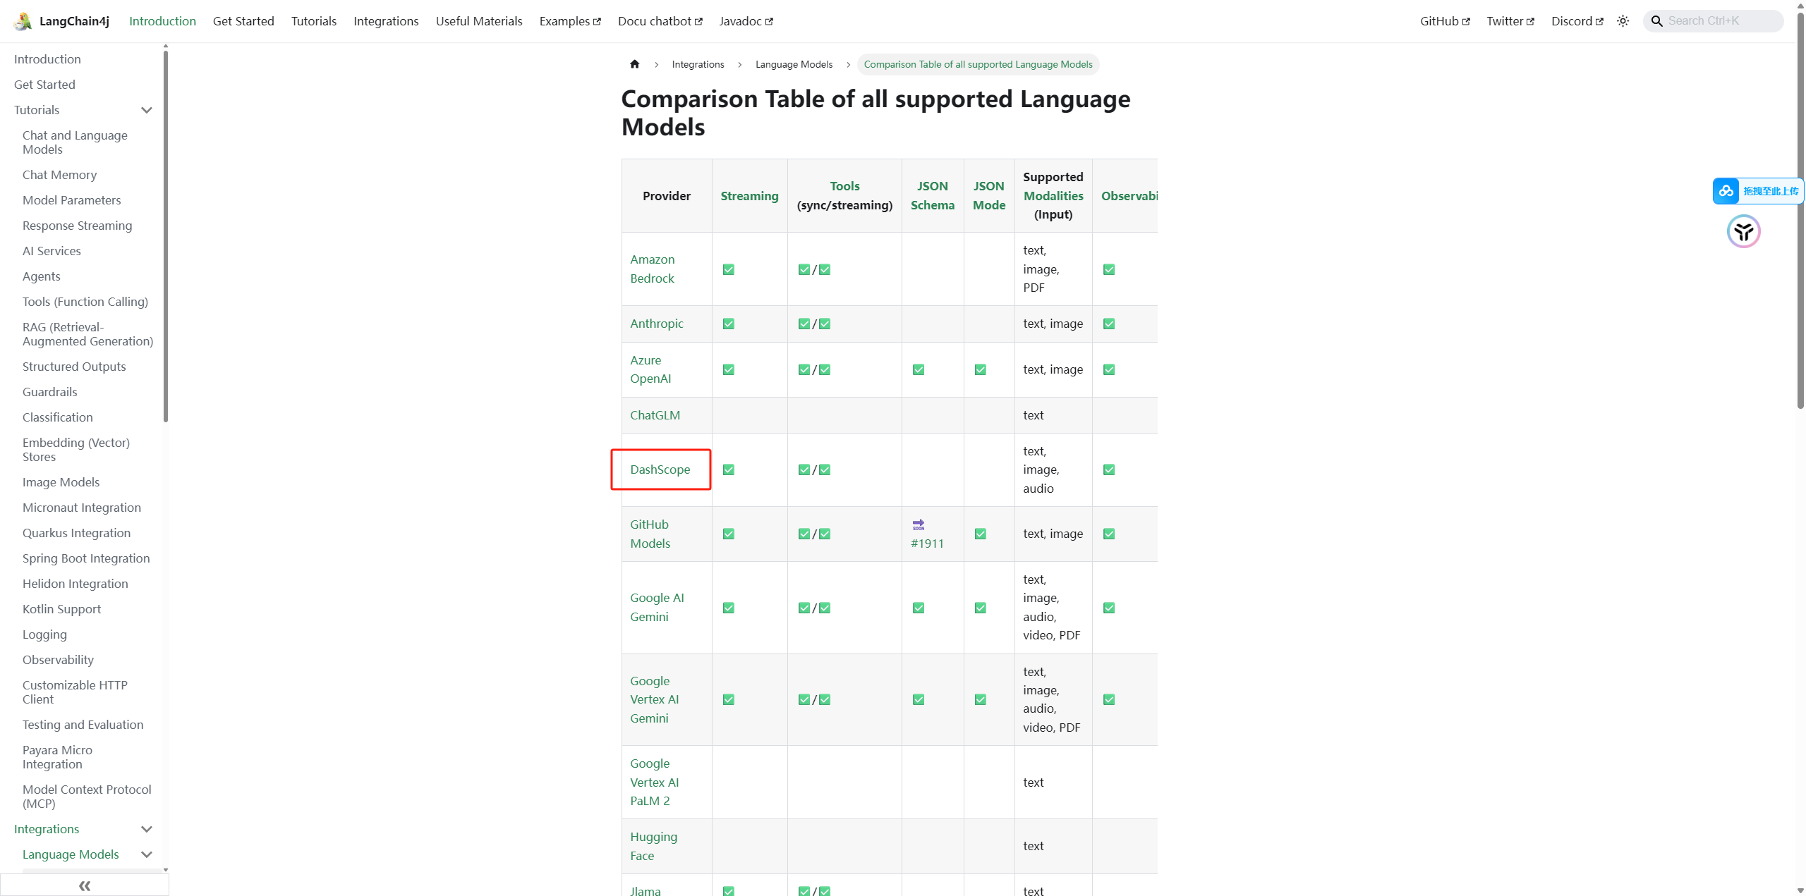Viewport: 1806px width, 896px height.
Task: Open Useful Materials in top navbar
Action: click(479, 21)
